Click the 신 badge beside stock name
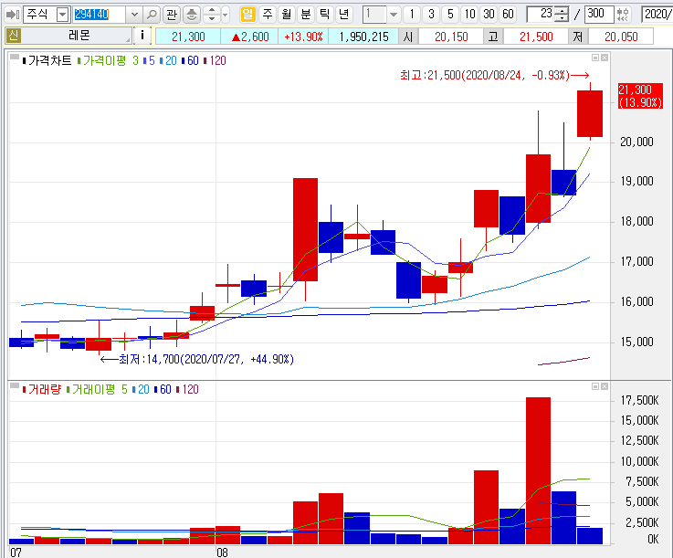Image resolution: width=673 pixels, height=558 pixels. click(x=13, y=36)
